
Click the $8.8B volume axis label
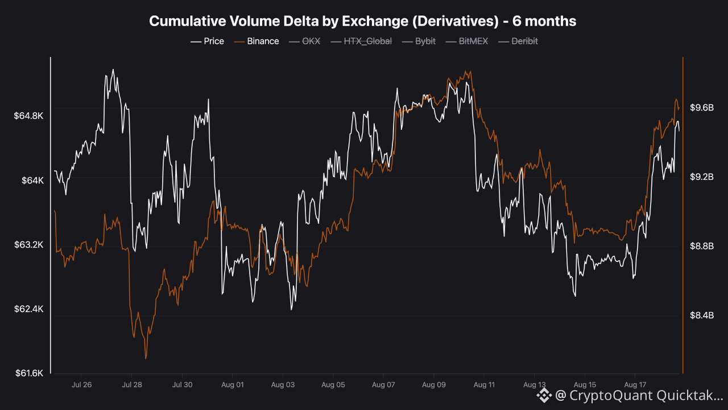point(701,246)
